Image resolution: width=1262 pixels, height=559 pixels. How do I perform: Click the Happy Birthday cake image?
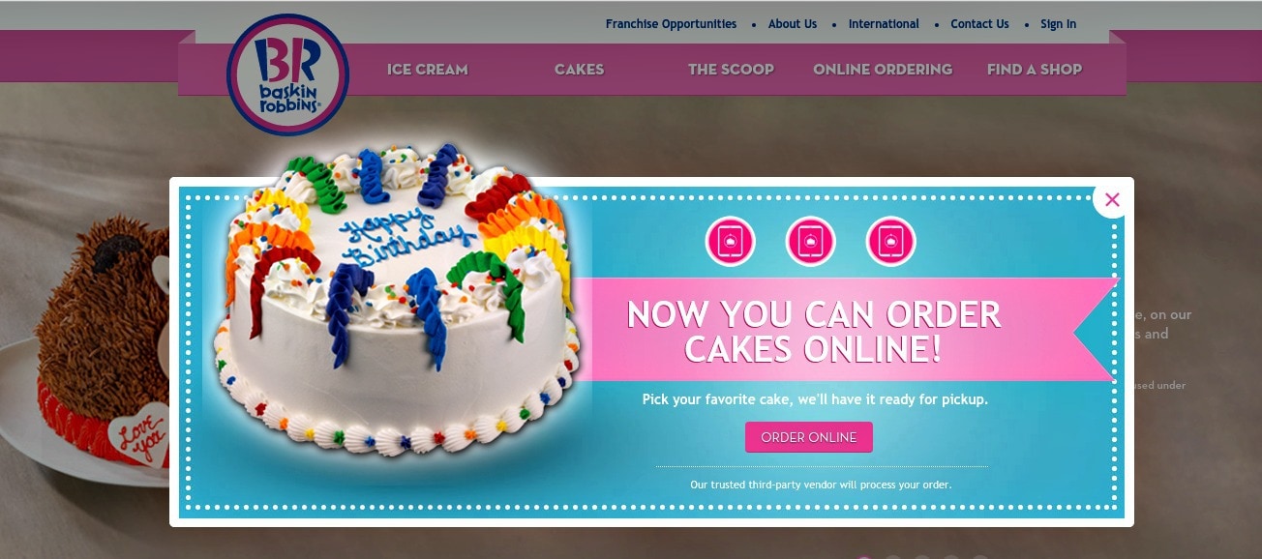(401, 302)
